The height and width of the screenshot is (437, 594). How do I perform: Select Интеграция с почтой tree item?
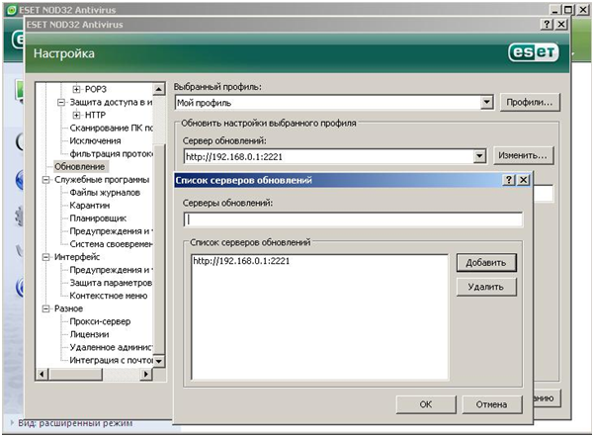tap(111, 360)
